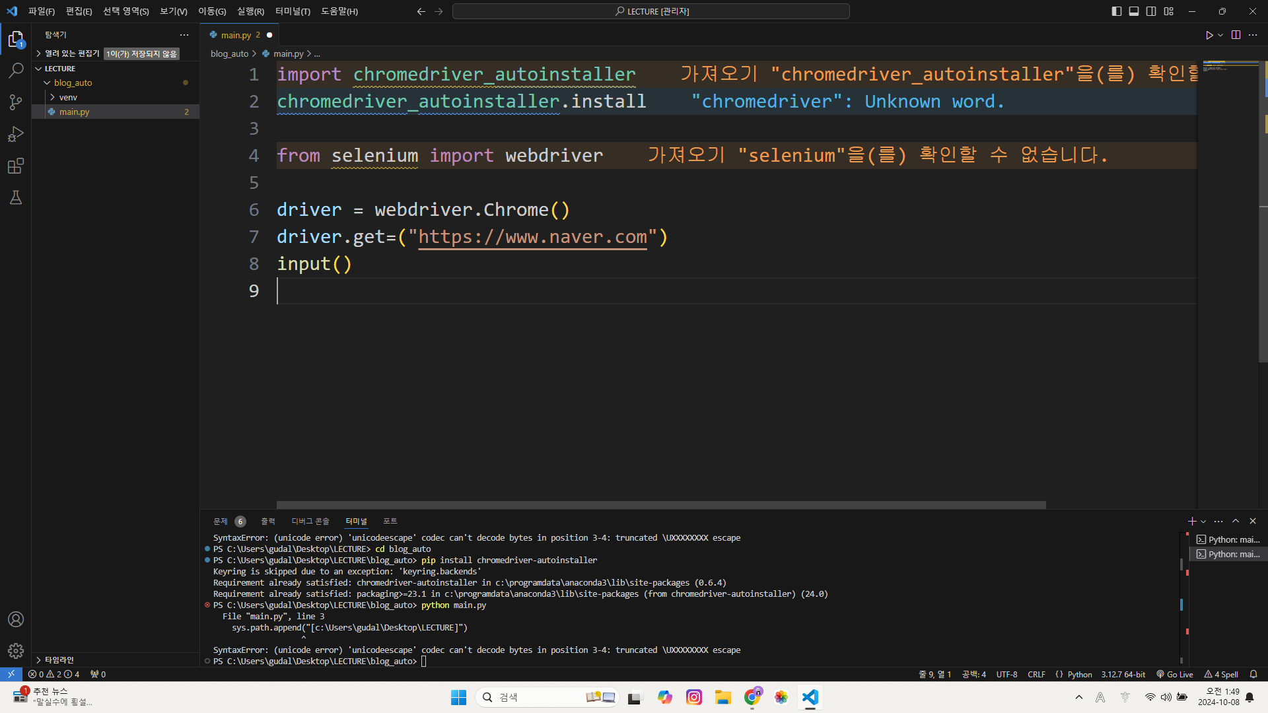Go to line and column indicator
Image resolution: width=1268 pixels, height=713 pixels.
tap(934, 674)
